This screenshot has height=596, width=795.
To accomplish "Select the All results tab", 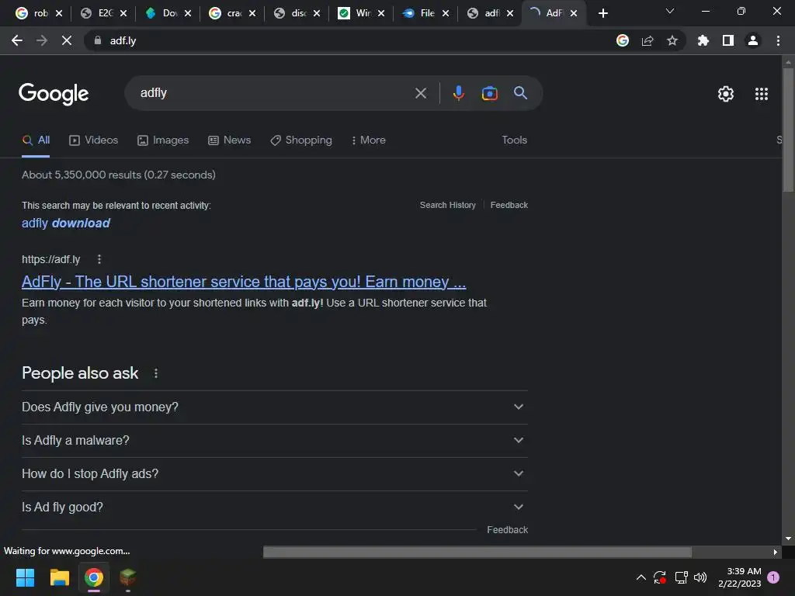I will tap(36, 140).
